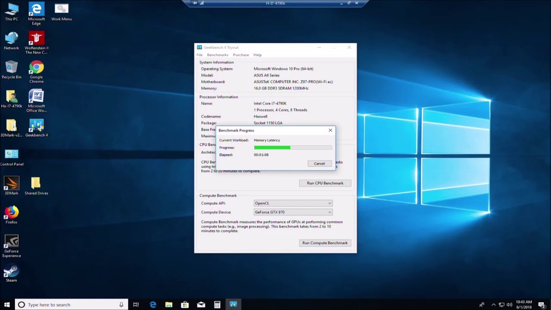The height and width of the screenshot is (310, 551).
Task: Show hidden system tray icons
Action: (493, 304)
